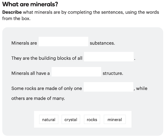Click the blank after 'Minerals are'
The height and width of the screenshot is (138, 166).
pyautogui.click(x=63, y=42)
